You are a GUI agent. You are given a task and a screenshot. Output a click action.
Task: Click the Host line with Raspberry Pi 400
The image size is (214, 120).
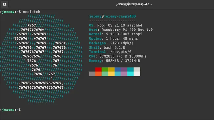(x=121, y=30)
